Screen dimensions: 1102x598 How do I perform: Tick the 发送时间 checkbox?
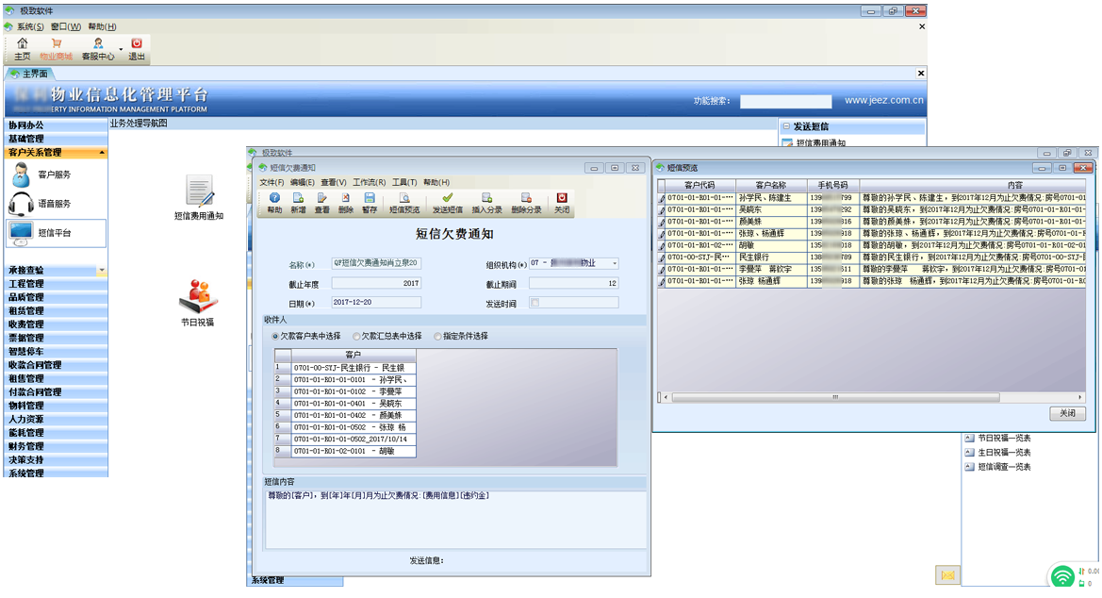pyautogui.click(x=535, y=303)
